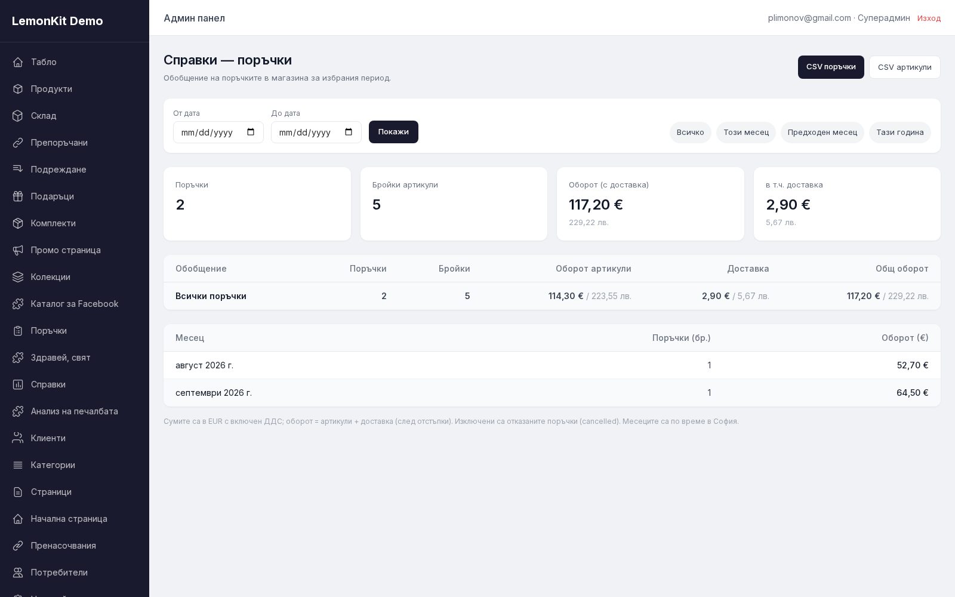Click the Промо страница megaphone icon
Screen dimensions: 955x597
tap(18, 250)
